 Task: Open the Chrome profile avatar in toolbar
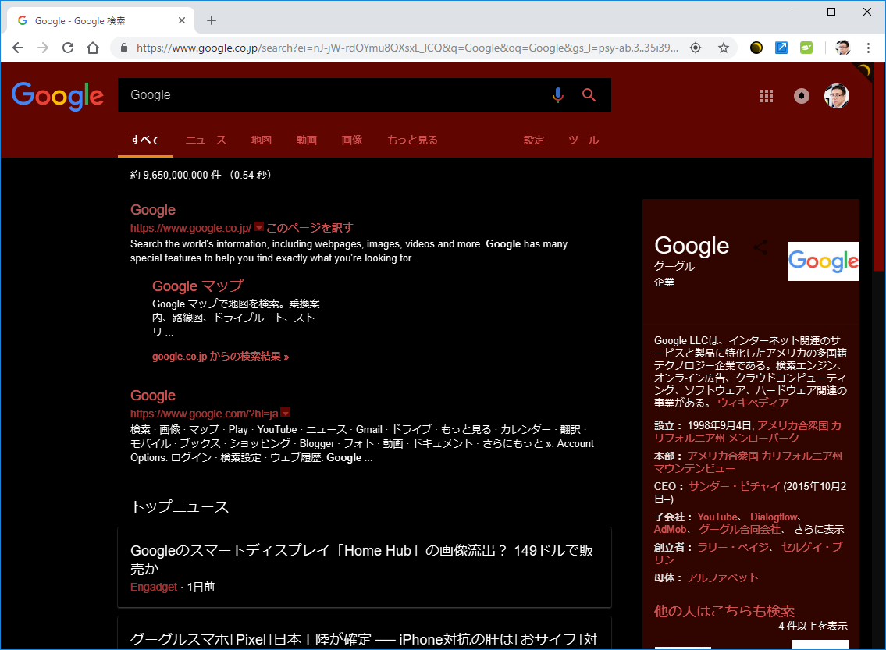(x=842, y=48)
